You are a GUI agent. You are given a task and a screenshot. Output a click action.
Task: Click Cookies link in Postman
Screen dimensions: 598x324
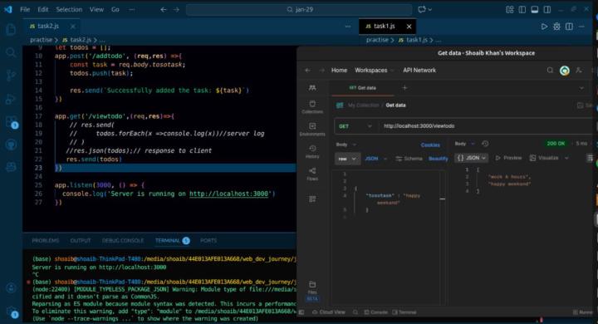coord(430,145)
